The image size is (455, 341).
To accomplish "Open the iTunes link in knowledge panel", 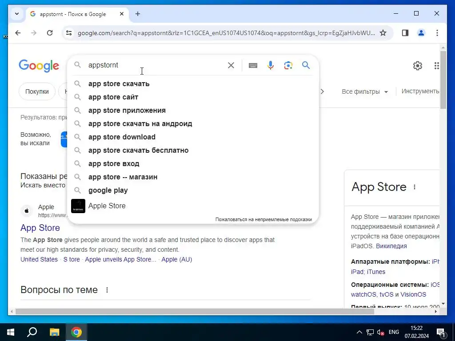I will click(376, 272).
